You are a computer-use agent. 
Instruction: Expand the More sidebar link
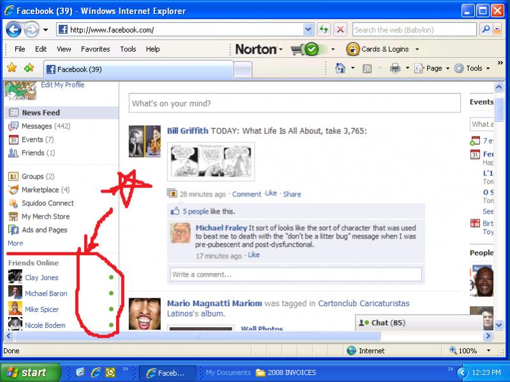(x=15, y=244)
